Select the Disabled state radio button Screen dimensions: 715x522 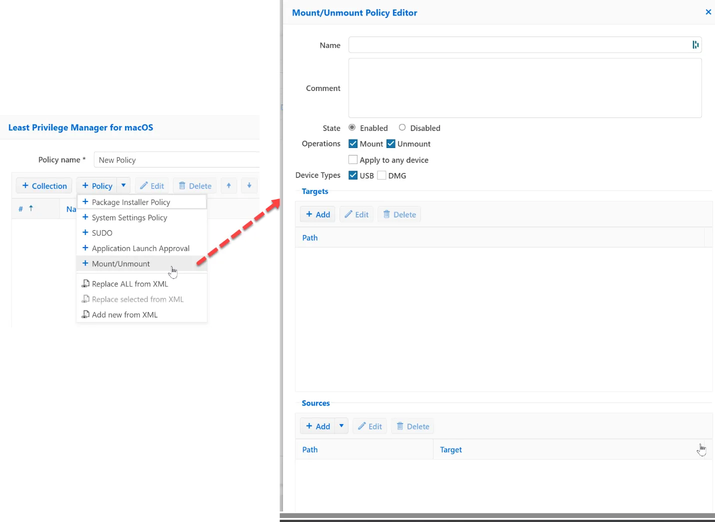tap(402, 127)
